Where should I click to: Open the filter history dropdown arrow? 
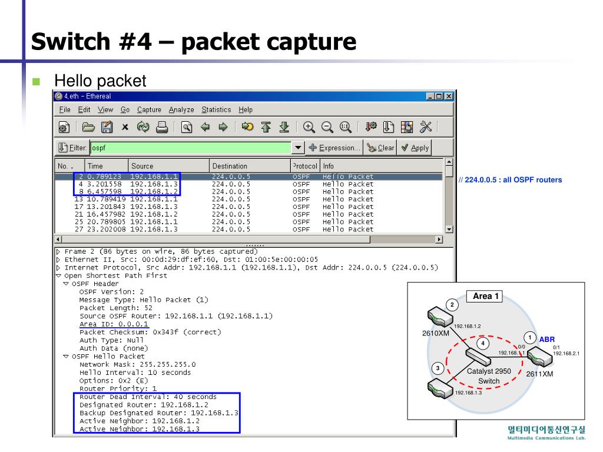coord(298,148)
